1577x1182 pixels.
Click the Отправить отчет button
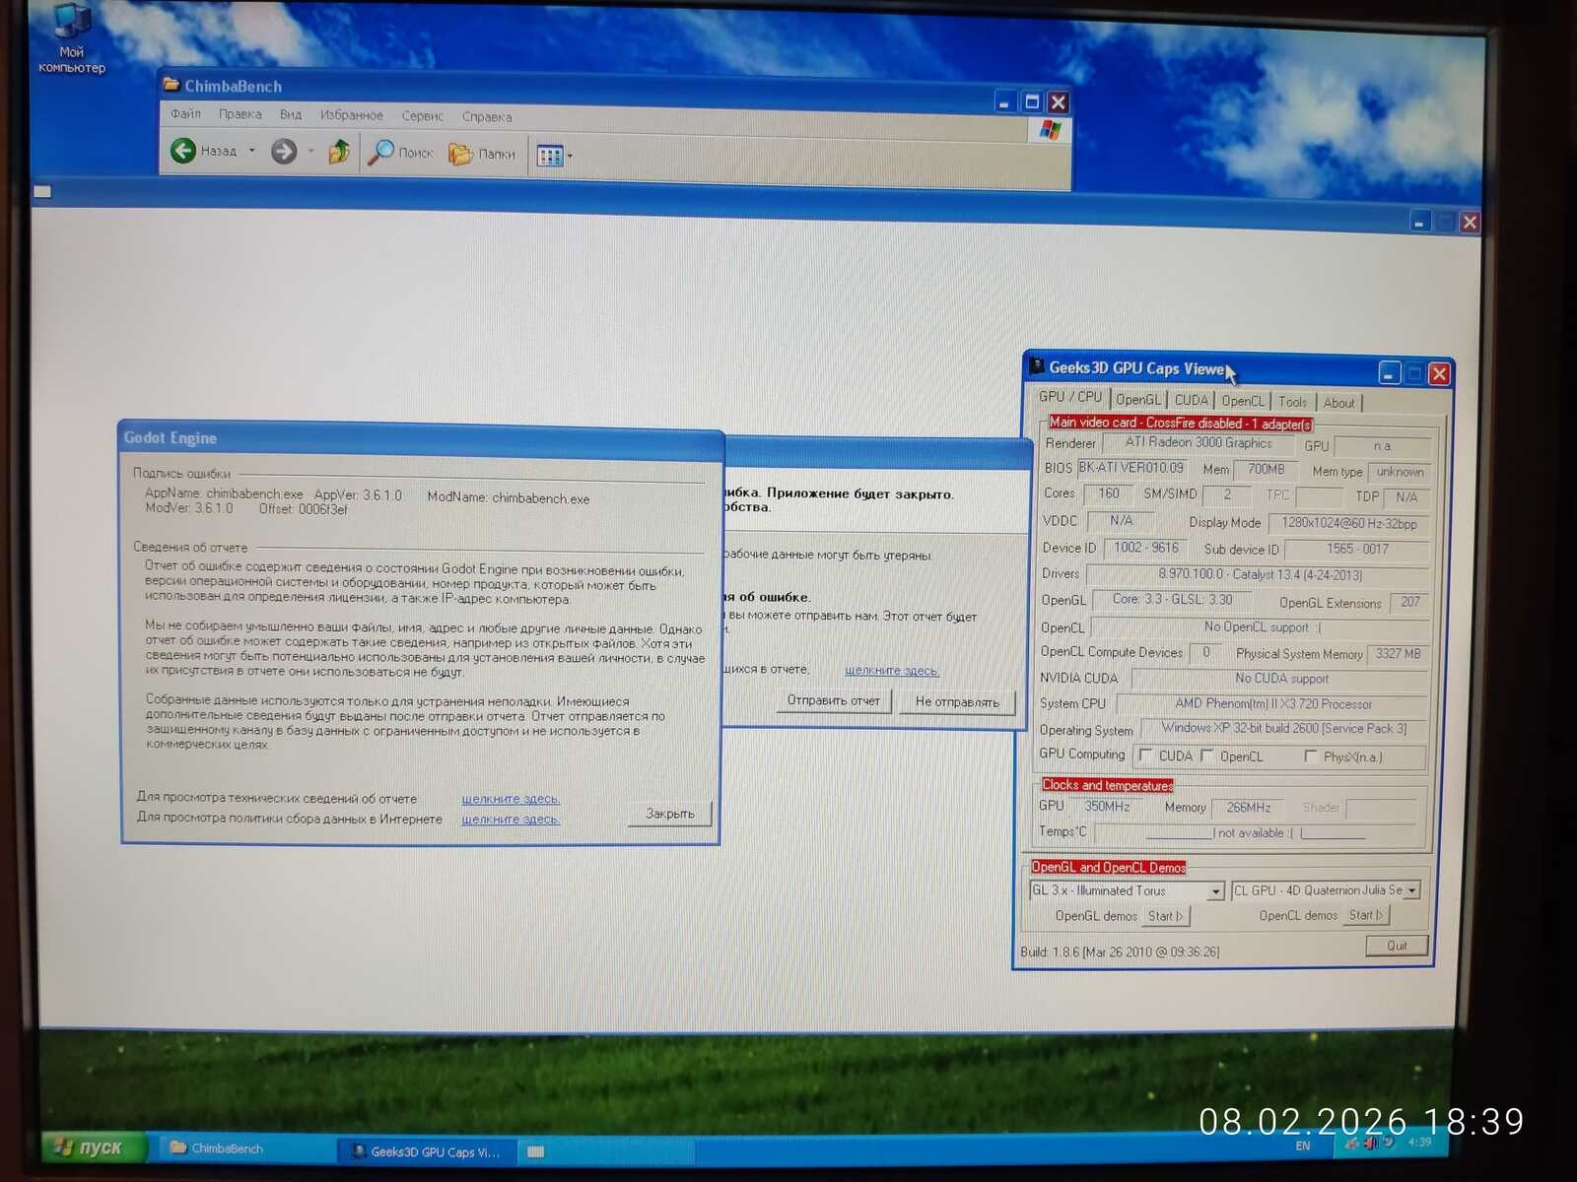click(833, 700)
